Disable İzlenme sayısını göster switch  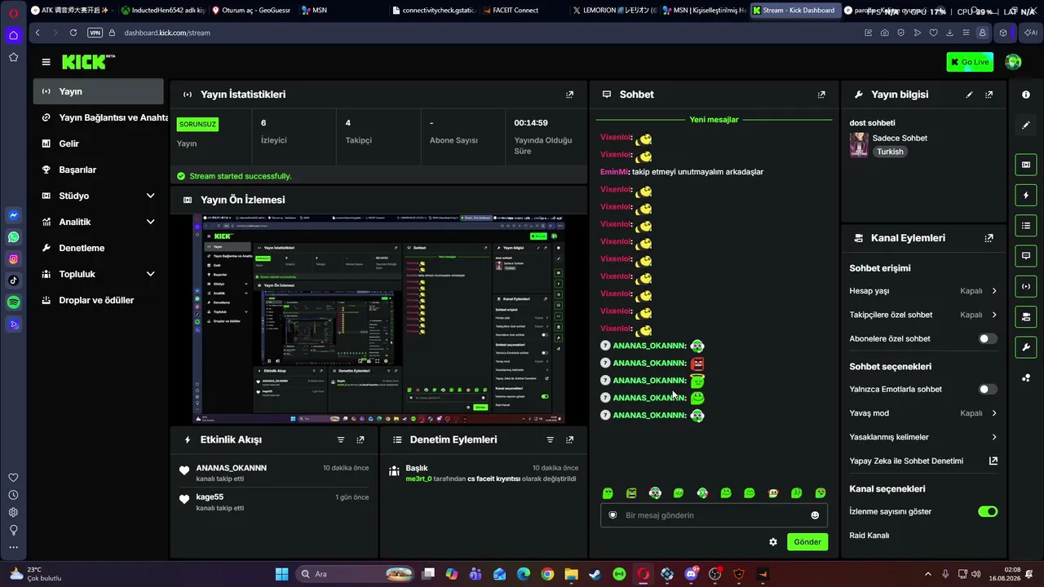point(988,511)
